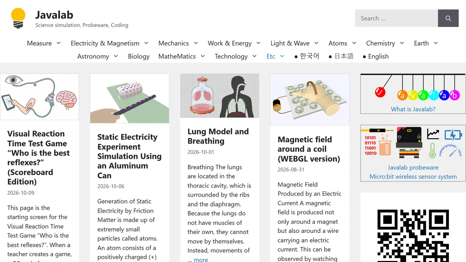Open Magnetic field around a coil title

tap(309, 149)
